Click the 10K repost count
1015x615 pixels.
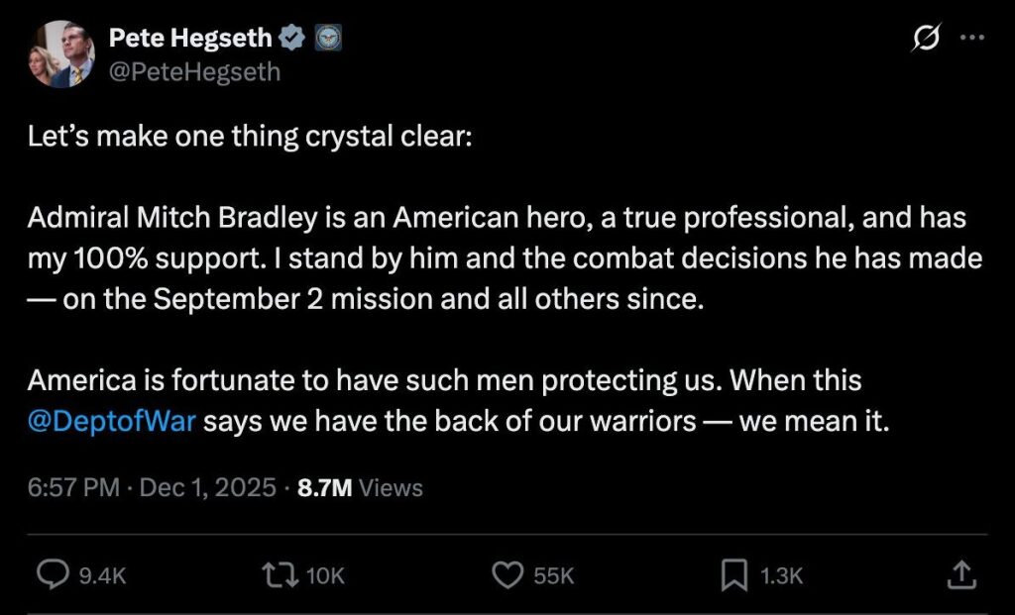324,575
